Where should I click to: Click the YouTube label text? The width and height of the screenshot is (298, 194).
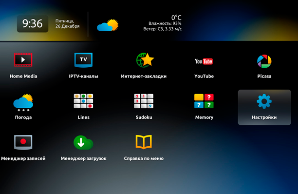click(204, 76)
